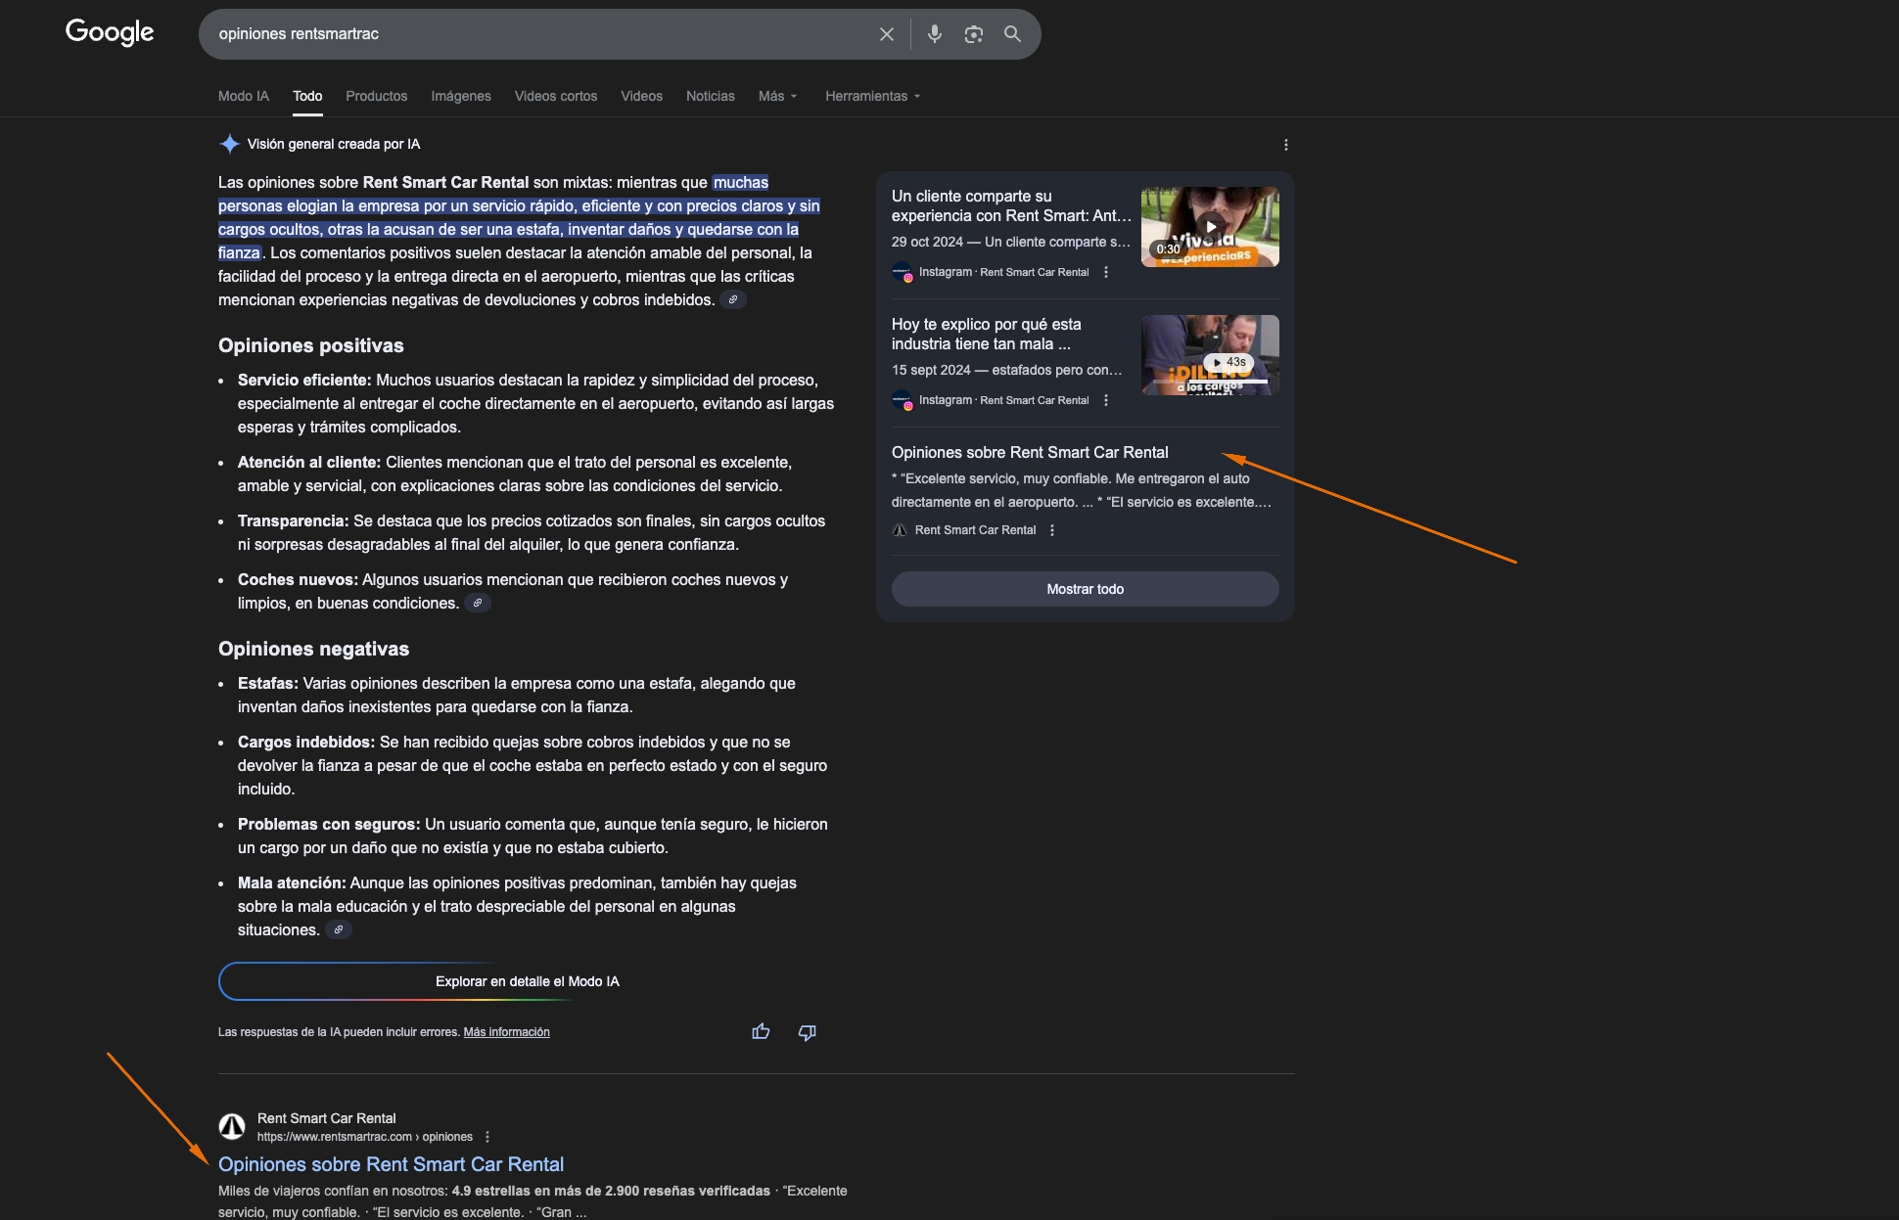The width and height of the screenshot is (1899, 1220).
Task: Play the 43s industry video thumbnail
Action: coord(1210,355)
